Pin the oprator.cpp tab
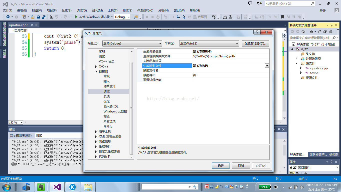Viewport: 341px width, 192px height. 32,25
